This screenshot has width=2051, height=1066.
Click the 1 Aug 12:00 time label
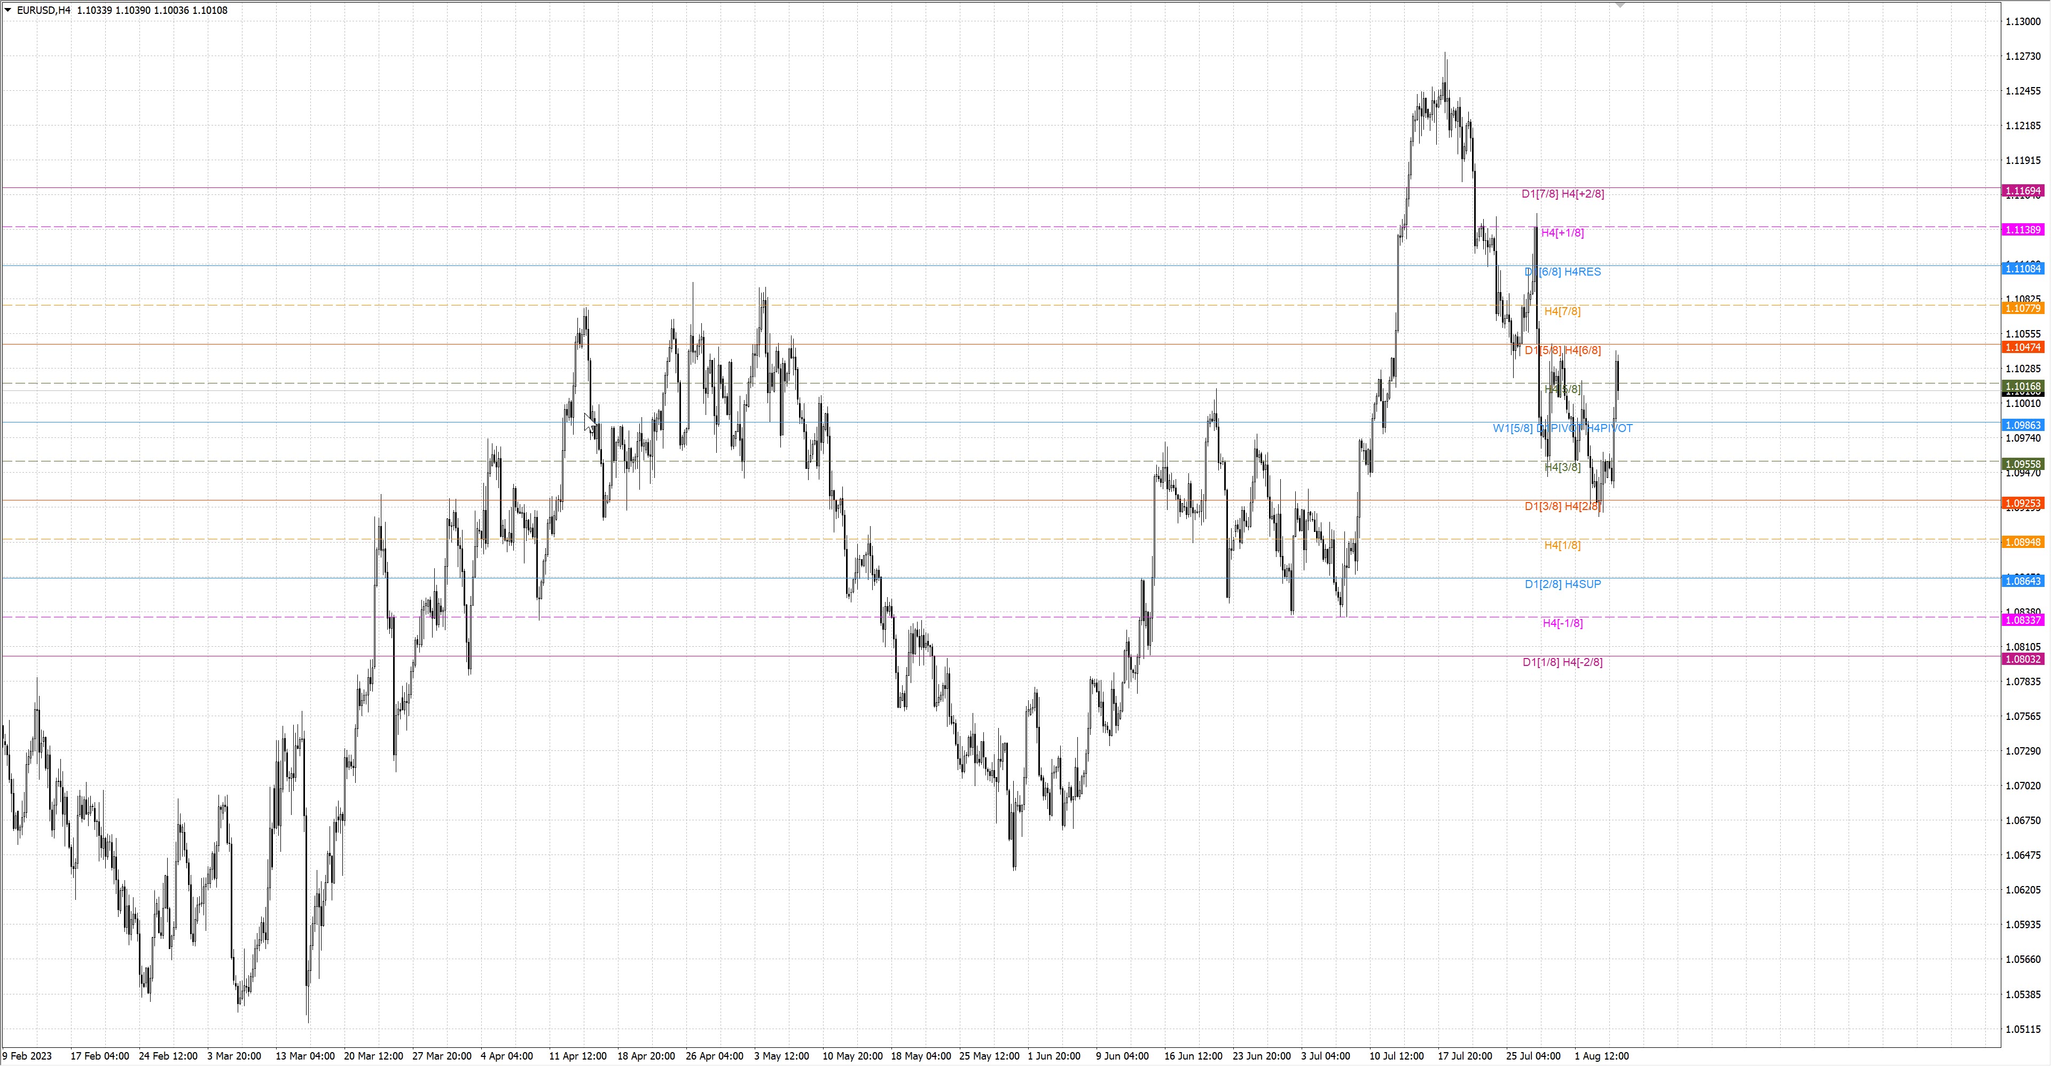tap(1601, 1056)
